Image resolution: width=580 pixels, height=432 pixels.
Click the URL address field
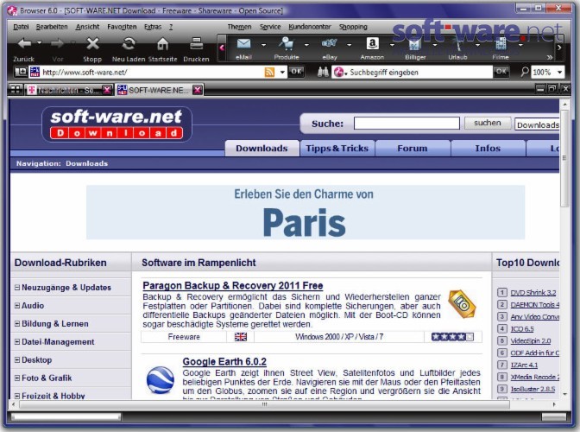pos(153,73)
